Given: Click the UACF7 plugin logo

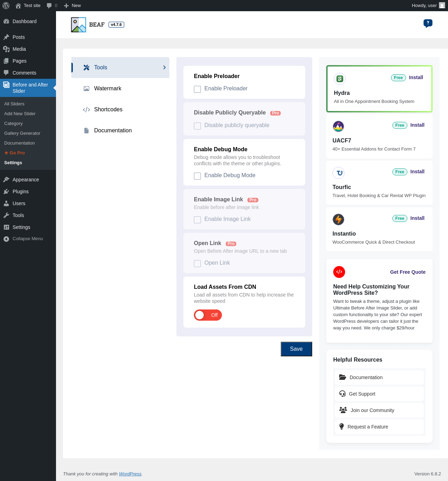Looking at the screenshot, I should click(338, 126).
